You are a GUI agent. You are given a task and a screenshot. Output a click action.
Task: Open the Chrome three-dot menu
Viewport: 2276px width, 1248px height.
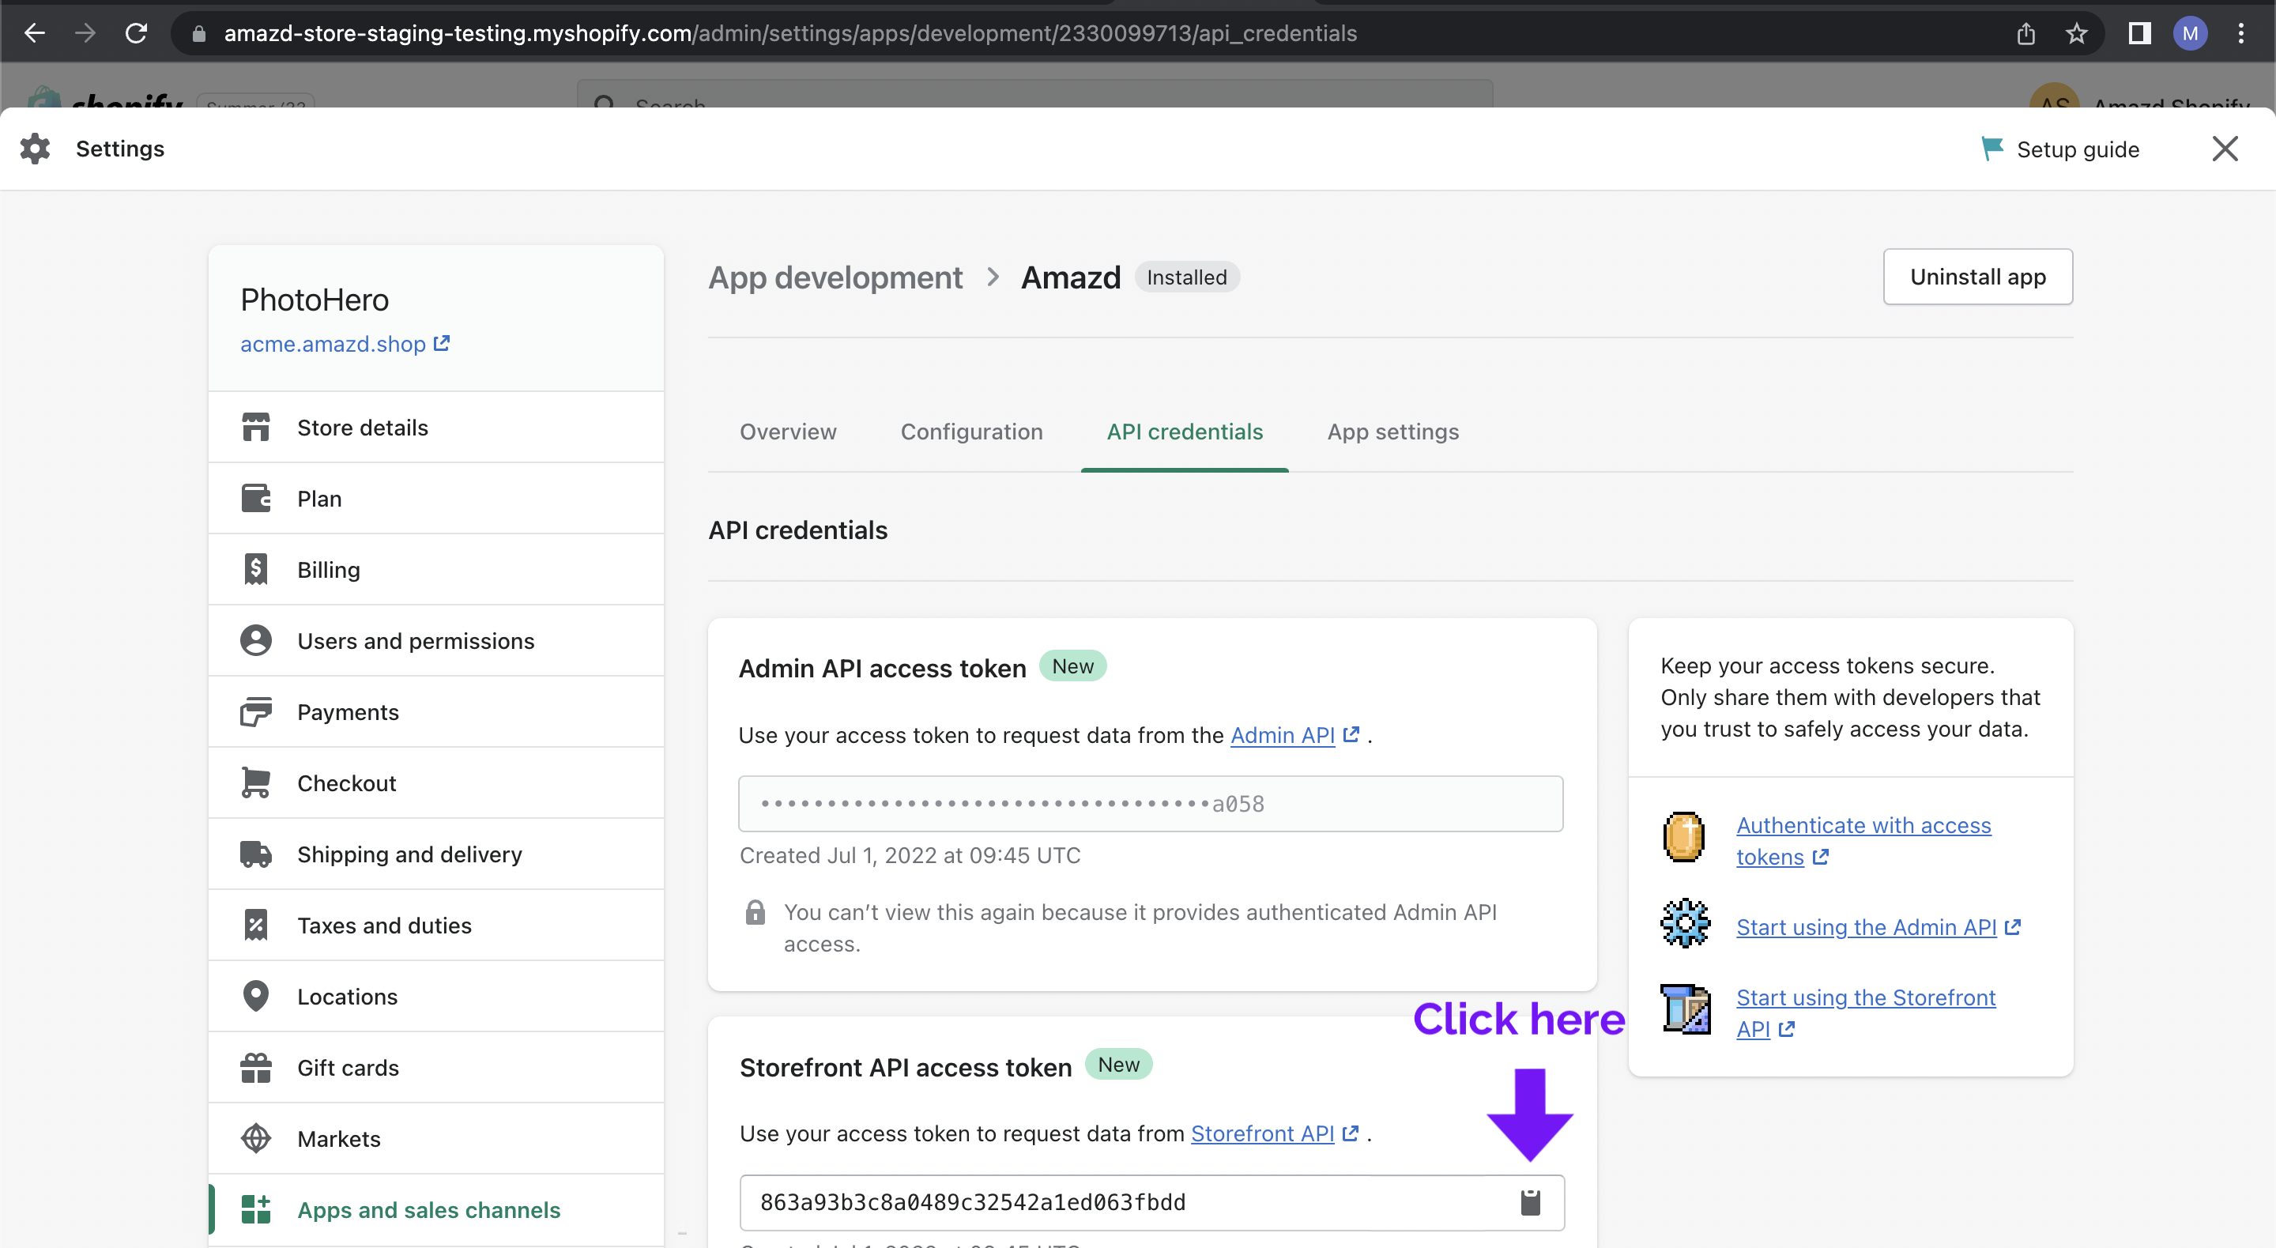pyautogui.click(x=2240, y=33)
